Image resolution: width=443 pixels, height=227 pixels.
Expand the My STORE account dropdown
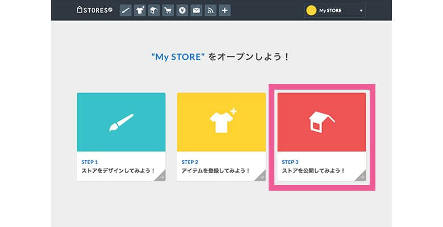coord(361,10)
